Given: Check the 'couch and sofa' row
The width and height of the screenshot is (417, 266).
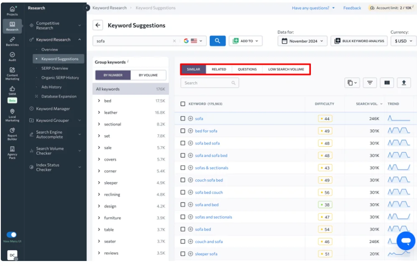Looking at the screenshot, I should click(x=183, y=241).
